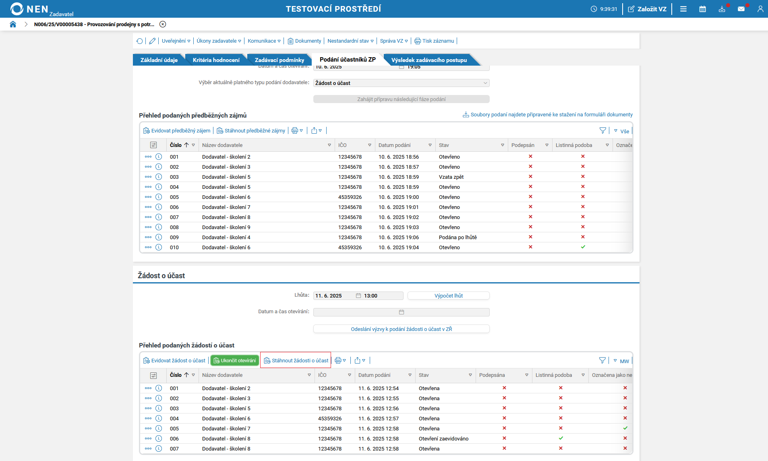The width and height of the screenshot is (768, 461).
Task: Open the hamburger menu in header
Action: [x=683, y=9]
